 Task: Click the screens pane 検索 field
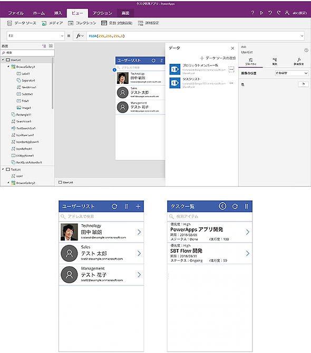(x=28, y=53)
